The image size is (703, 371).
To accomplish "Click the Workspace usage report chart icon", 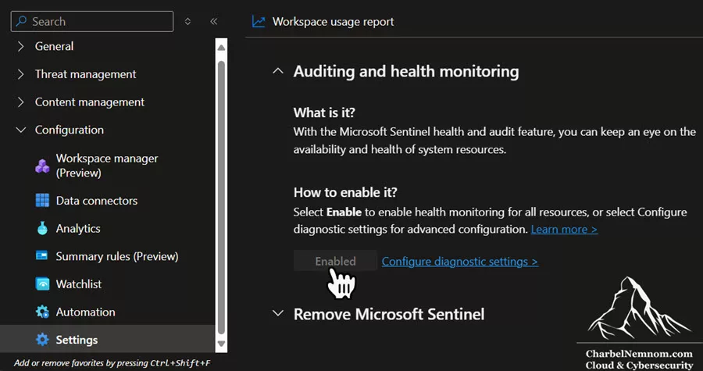I will tap(259, 22).
